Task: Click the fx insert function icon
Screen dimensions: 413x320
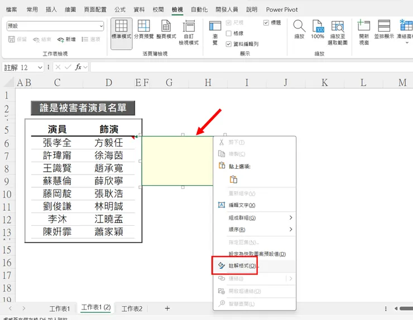Action: click(78, 67)
